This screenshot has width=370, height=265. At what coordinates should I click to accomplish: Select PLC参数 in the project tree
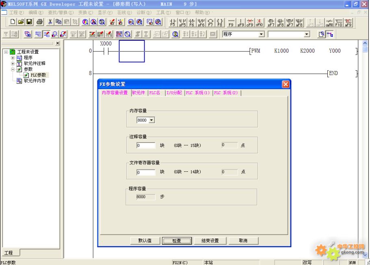[x=38, y=75]
